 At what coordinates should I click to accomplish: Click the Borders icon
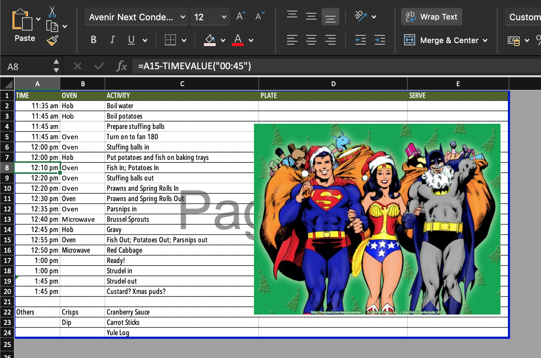(170, 40)
